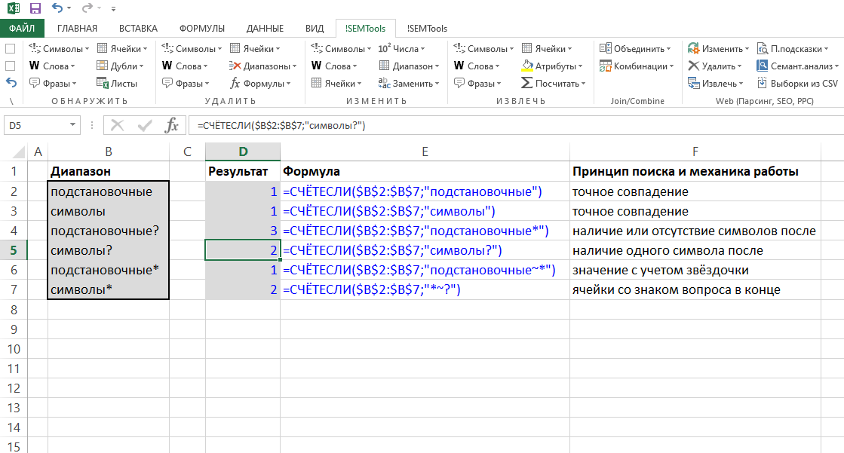Viewport: 844px width, 453px height.
Task: Click cell D4 showing result 3
Action: pyautogui.click(x=243, y=231)
